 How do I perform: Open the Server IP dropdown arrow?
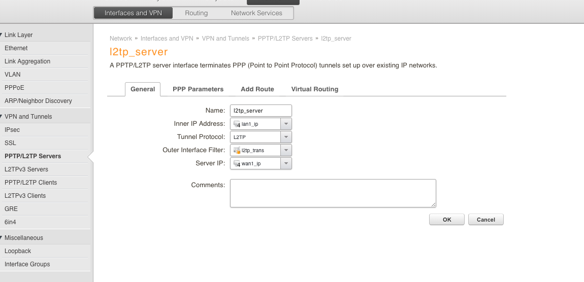286,163
